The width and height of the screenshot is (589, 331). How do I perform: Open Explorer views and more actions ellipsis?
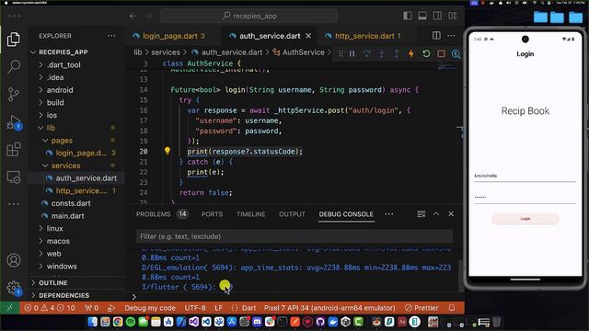pos(111,36)
